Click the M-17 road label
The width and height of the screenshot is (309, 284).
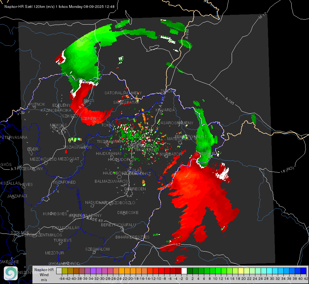(x=262, y=16)
